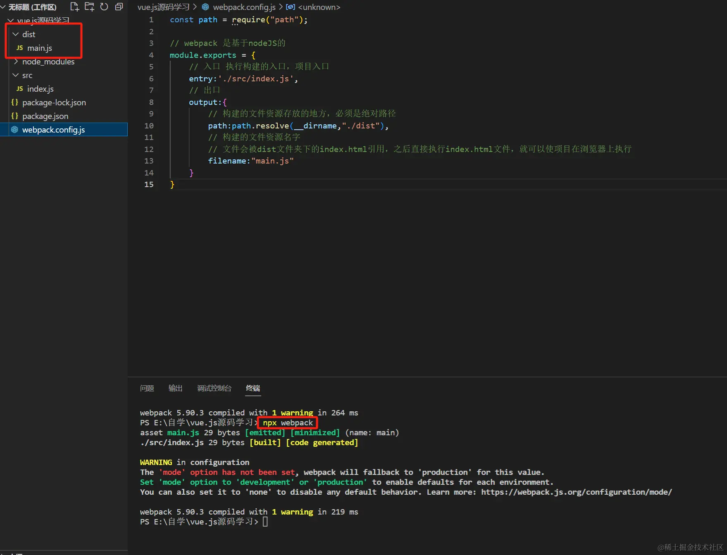Collapse the dist folder
This screenshot has height=555, width=727.
tap(16, 34)
